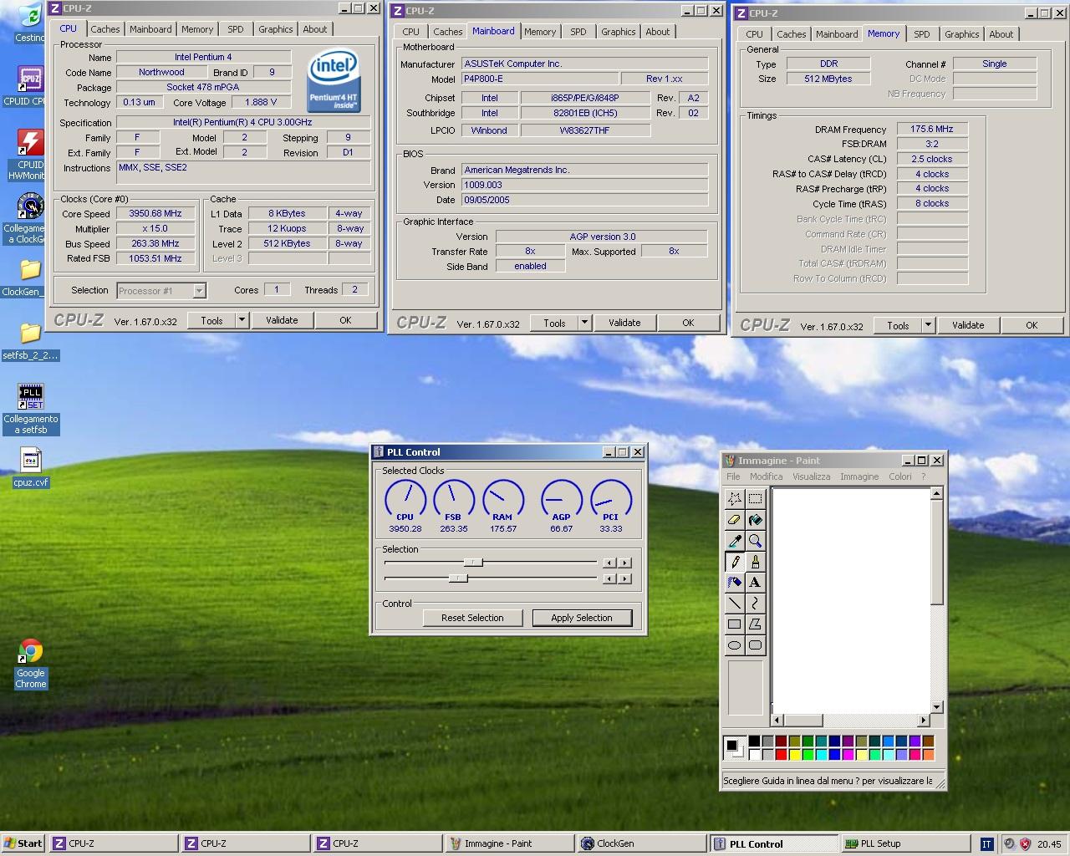Click OK in the CPU-Z Memory window
Viewport: 1070px width, 856px height.
click(x=1032, y=325)
